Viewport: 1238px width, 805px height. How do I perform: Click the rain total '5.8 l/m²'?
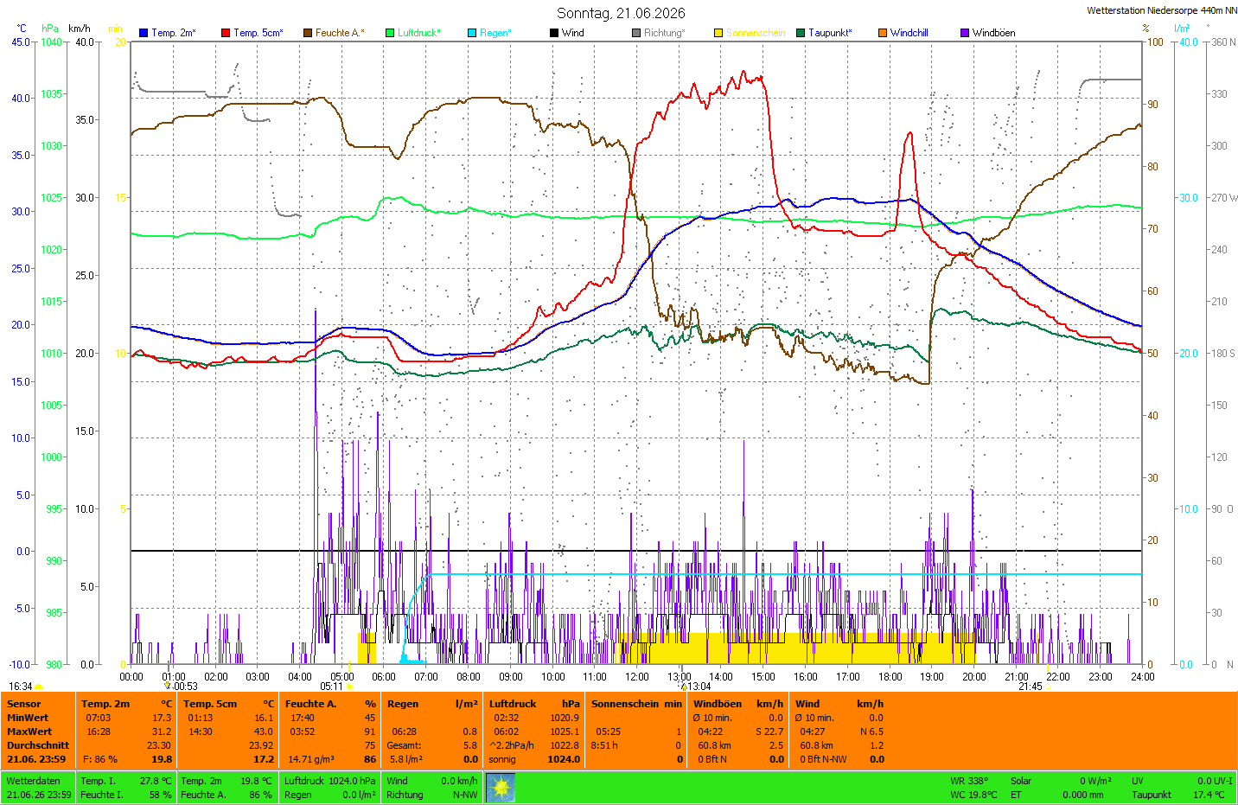pyautogui.click(x=406, y=759)
